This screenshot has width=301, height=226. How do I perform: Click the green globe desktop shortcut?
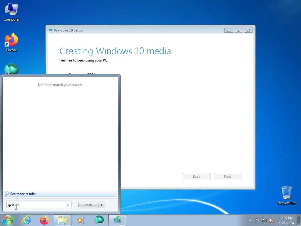[x=11, y=69]
